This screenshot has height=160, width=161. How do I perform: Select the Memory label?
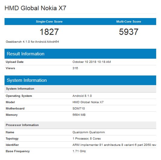pyautogui.click(x=12, y=115)
